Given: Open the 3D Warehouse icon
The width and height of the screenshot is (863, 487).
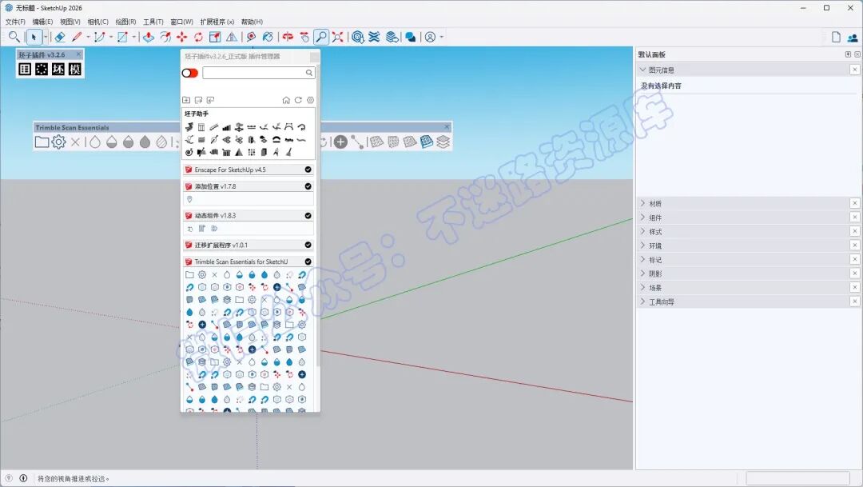Looking at the screenshot, I should click(358, 37).
